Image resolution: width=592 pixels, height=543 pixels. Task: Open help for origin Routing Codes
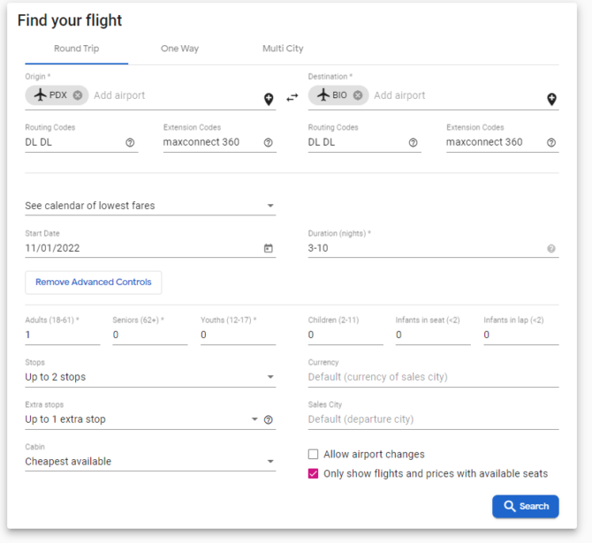tap(131, 143)
